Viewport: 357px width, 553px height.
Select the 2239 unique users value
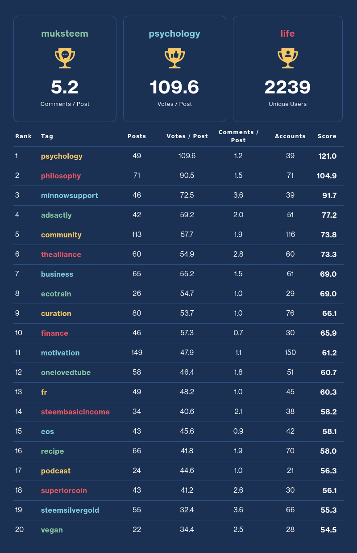288,87
